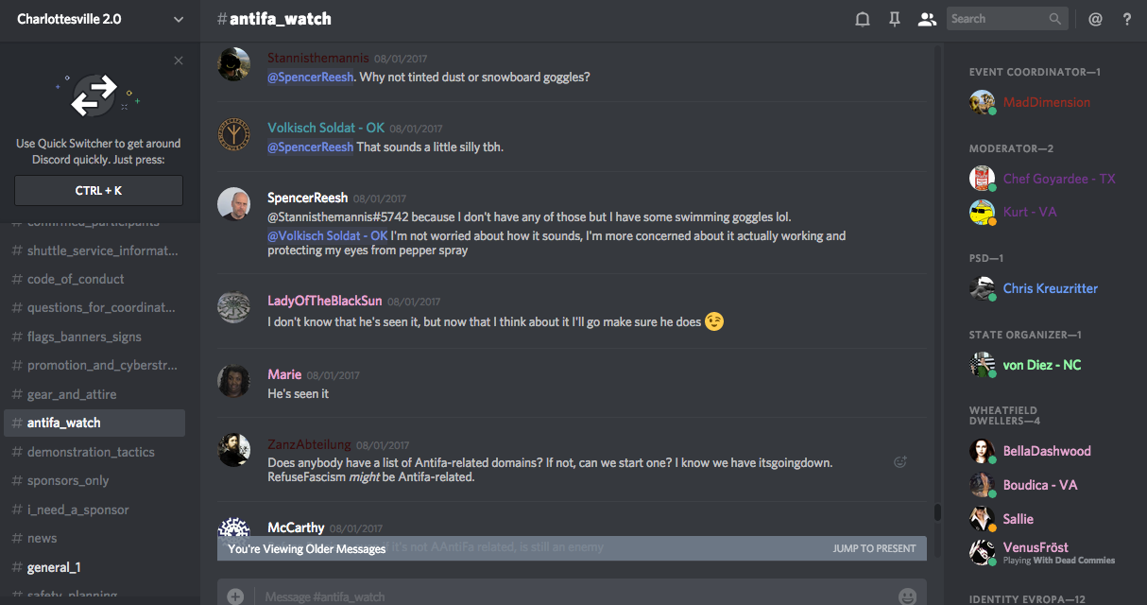
Task: Jump to present messages
Action: (874, 548)
